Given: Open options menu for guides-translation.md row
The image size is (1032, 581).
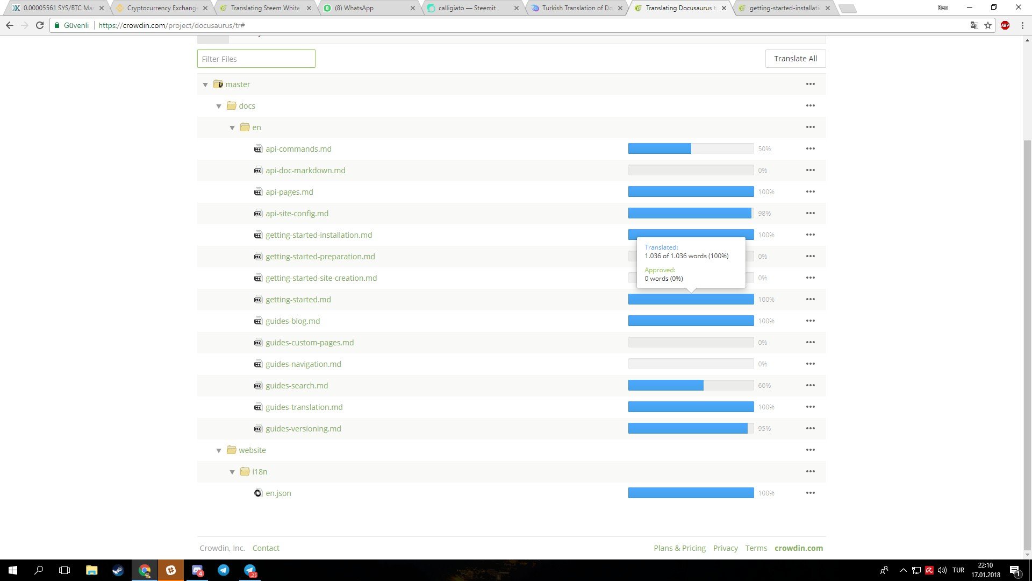Looking at the screenshot, I should point(810,407).
